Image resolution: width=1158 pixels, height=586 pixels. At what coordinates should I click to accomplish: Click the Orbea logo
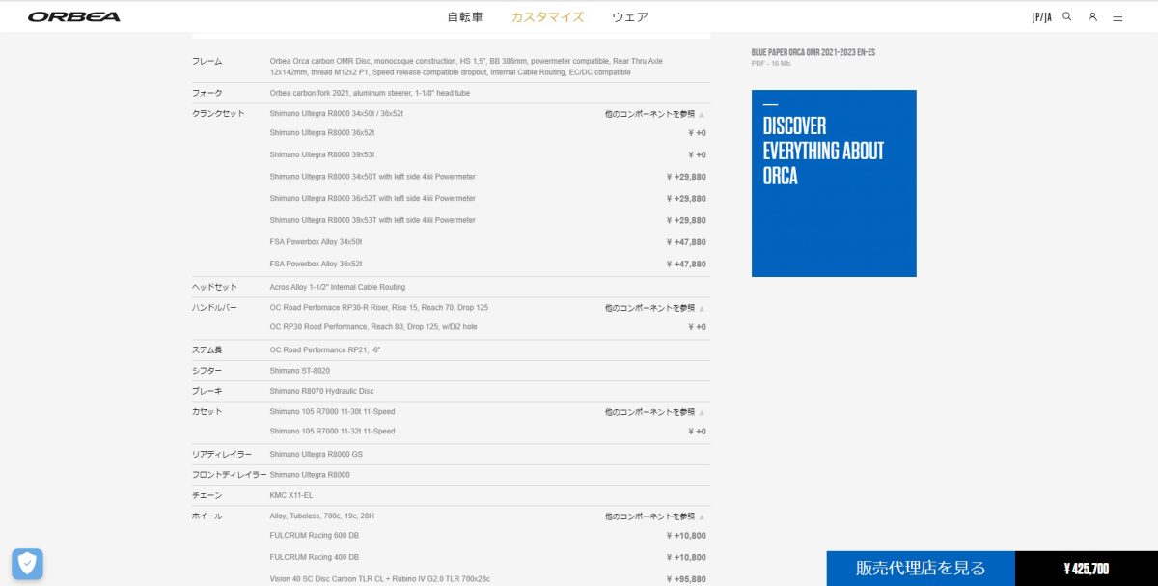coord(74,17)
